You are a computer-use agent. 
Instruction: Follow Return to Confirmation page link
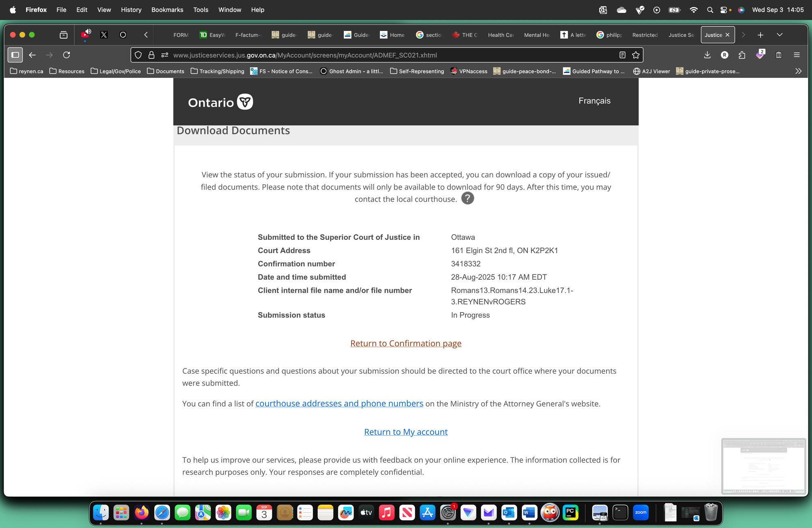(406, 343)
